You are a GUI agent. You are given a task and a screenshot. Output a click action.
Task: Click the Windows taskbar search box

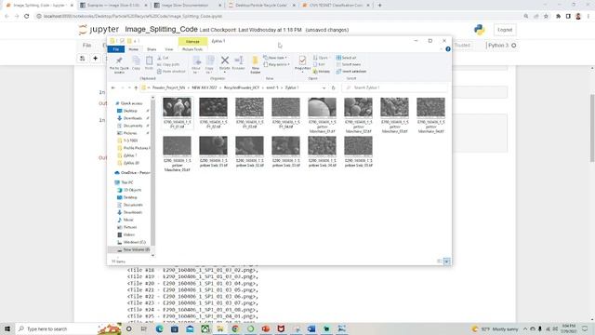pos(57,328)
